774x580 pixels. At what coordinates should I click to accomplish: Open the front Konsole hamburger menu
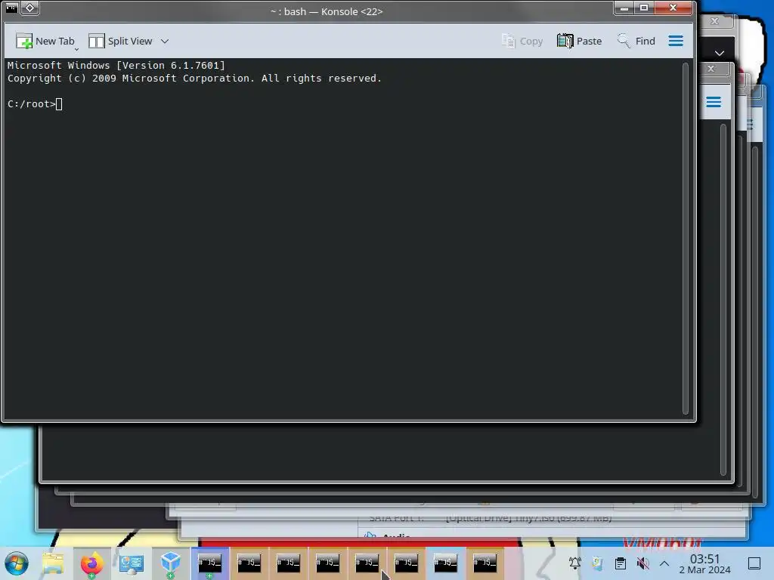pos(676,41)
